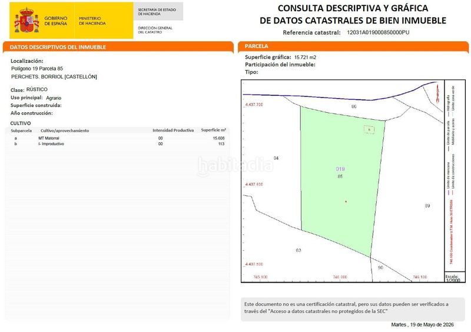Click the habitaclia watermark logo
The image size is (471, 332).
pyautogui.click(x=235, y=166)
